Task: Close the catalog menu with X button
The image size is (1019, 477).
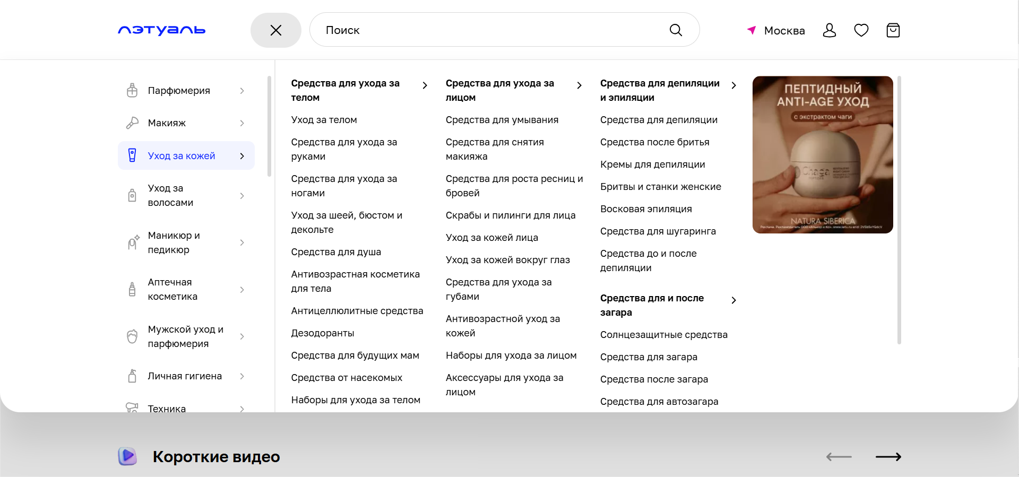Action: 276,30
